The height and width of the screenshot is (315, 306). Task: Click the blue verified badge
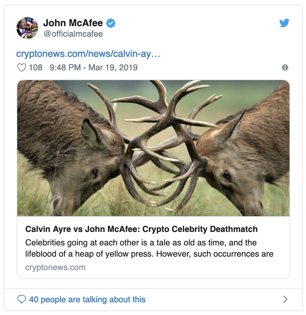pyautogui.click(x=111, y=23)
